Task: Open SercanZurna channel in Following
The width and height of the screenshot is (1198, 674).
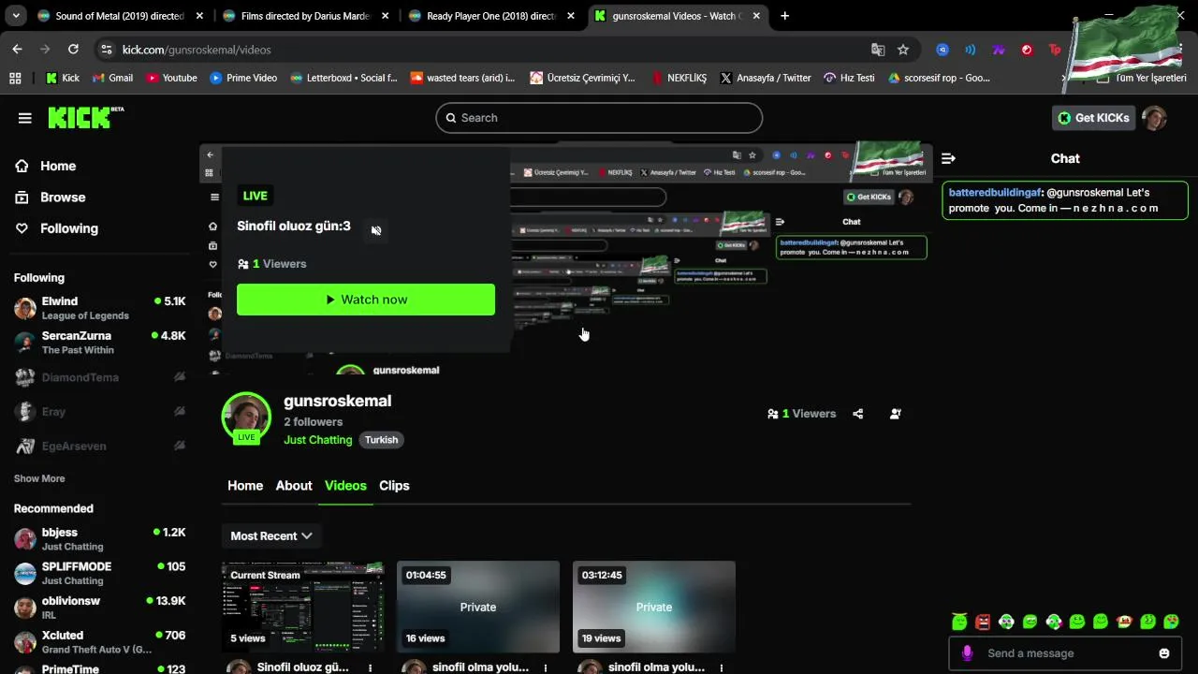Action: pyautogui.click(x=100, y=343)
